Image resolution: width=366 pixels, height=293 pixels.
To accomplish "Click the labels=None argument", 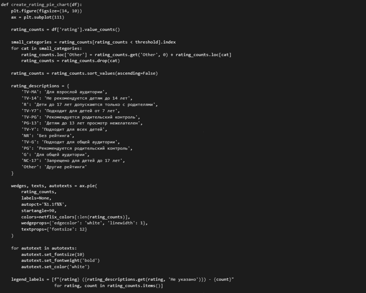I will [36, 198].
